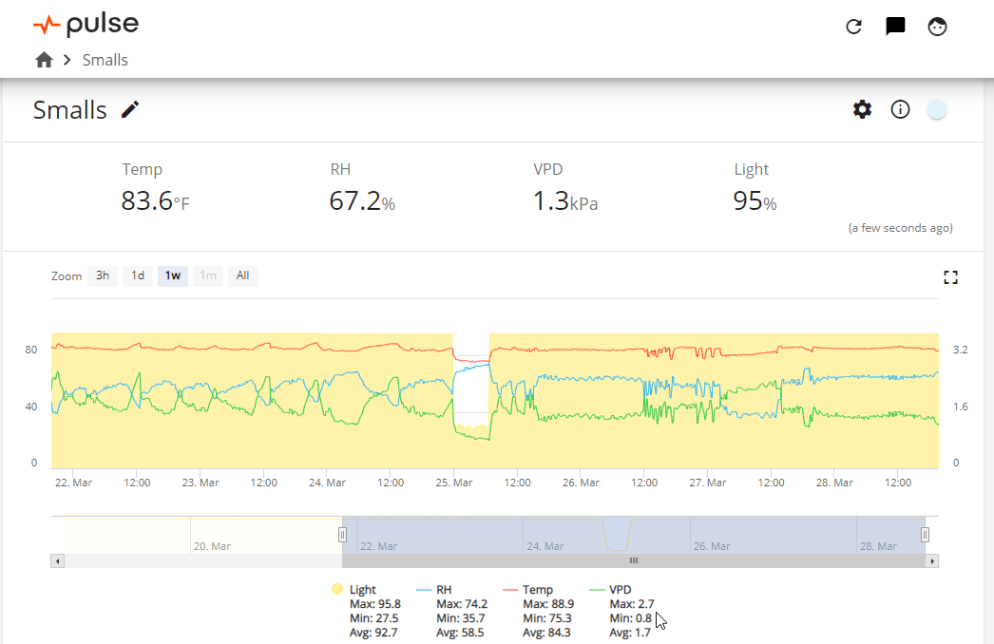Click the navigator scrollbar right arrow
The height and width of the screenshot is (644, 994).
pos(932,561)
